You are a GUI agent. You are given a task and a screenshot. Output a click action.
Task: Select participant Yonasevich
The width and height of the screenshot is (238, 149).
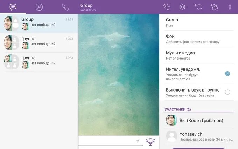click(x=199, y=136)
